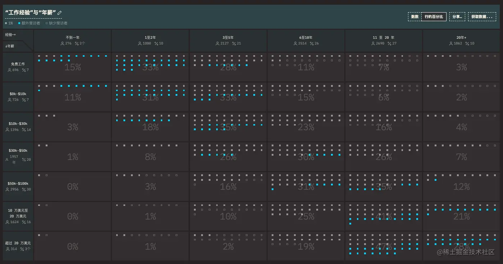Click the respondent icon in the $10k-$30k row header
This screenshot has width=503, height=264.
tap(7, 130)
